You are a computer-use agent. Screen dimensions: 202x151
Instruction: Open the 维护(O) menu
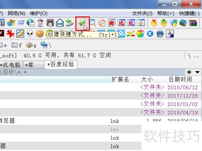[39, 13]
